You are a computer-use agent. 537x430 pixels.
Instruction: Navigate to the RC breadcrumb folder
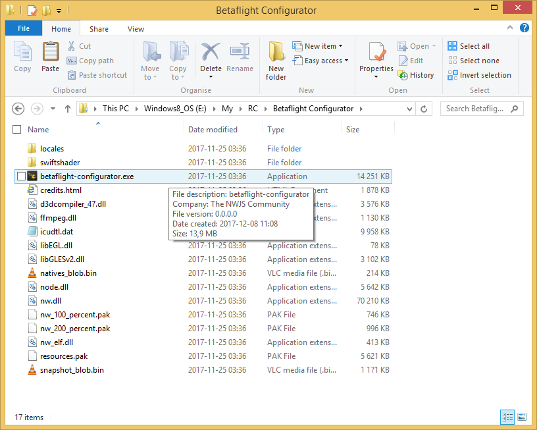coord(253,109)
